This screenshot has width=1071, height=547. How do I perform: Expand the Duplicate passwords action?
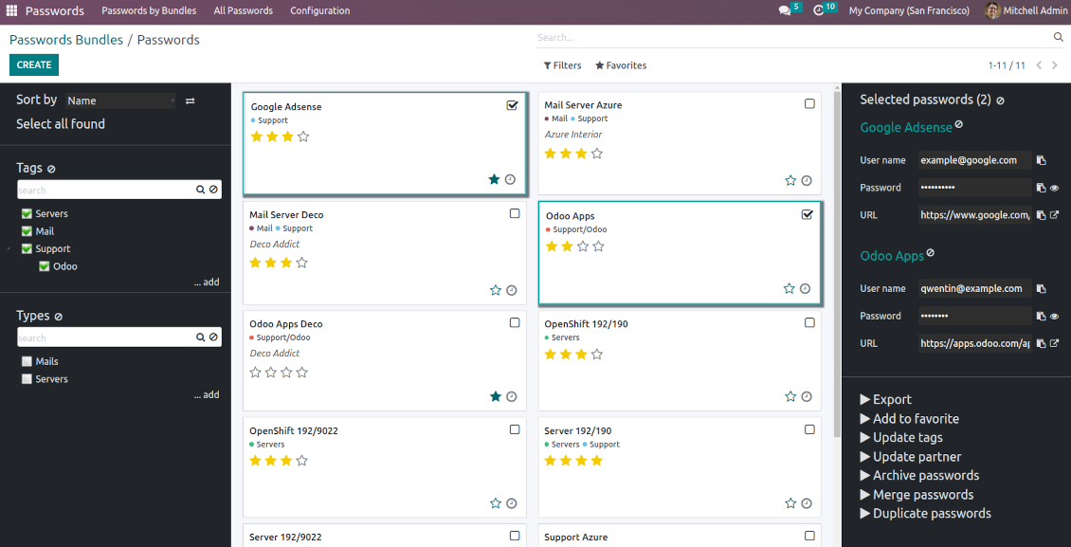pos(925,514)
